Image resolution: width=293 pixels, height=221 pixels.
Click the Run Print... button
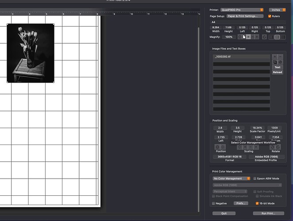(269, 213)
